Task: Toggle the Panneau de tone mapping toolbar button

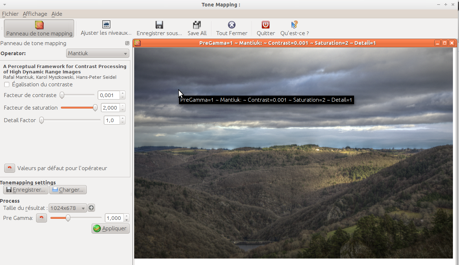Action: pyautogui.click(x=39, y=28)
